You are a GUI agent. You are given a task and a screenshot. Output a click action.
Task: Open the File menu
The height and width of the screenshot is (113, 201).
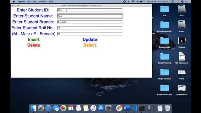coord(29,2)
